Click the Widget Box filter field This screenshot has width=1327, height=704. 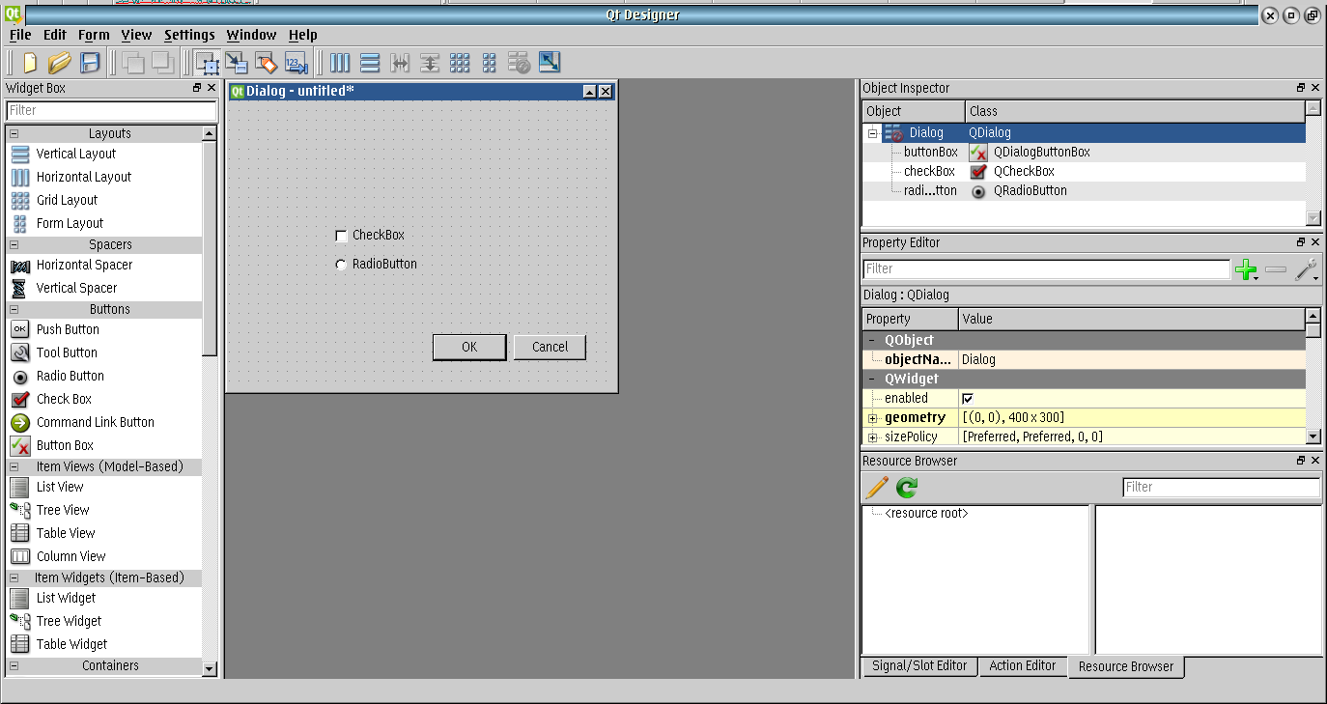(112, 111)
